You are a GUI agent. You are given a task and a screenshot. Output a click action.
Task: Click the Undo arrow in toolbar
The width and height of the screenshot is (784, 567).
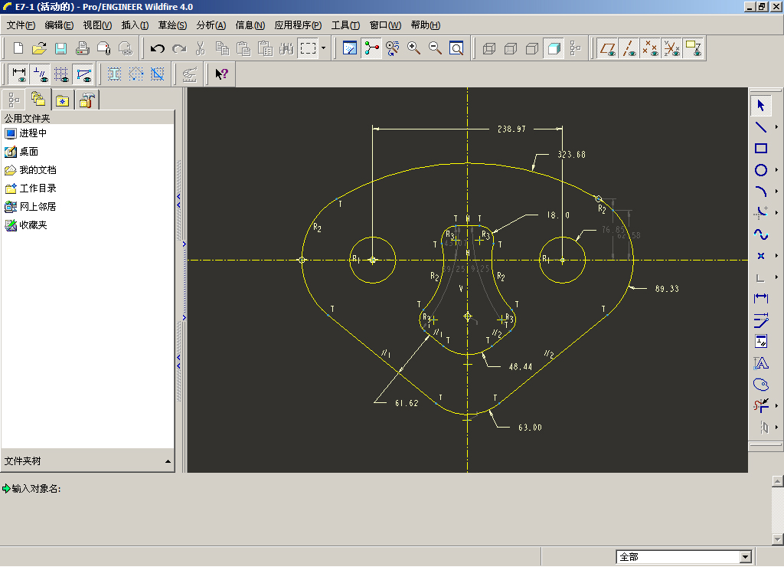coord(158,48)
